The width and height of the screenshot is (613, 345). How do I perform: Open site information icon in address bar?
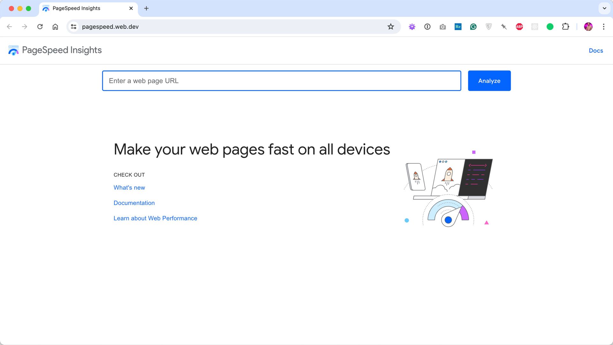point(73,27)
